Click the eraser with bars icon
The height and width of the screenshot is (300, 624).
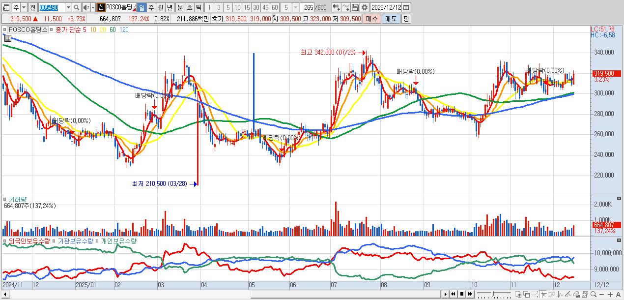pyautogui.click(x=576, y=294)
